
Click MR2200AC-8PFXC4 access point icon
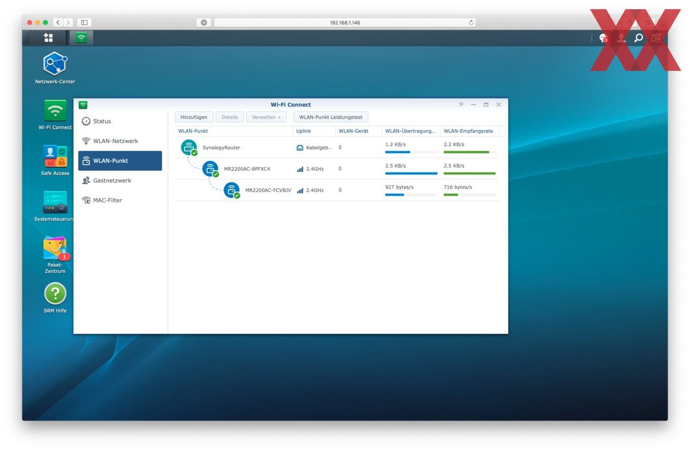click(x=210, y=169)
